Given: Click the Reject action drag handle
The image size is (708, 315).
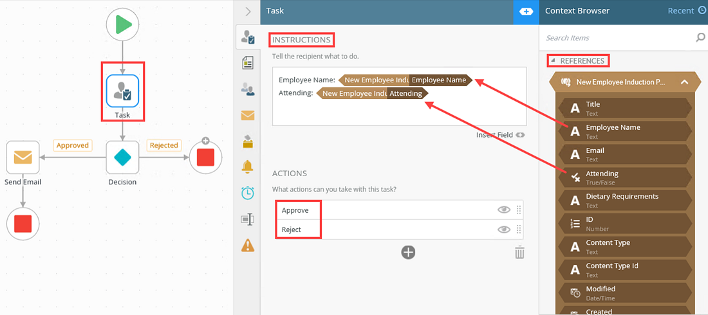Looking at the screenshot, I should [518, 230].
